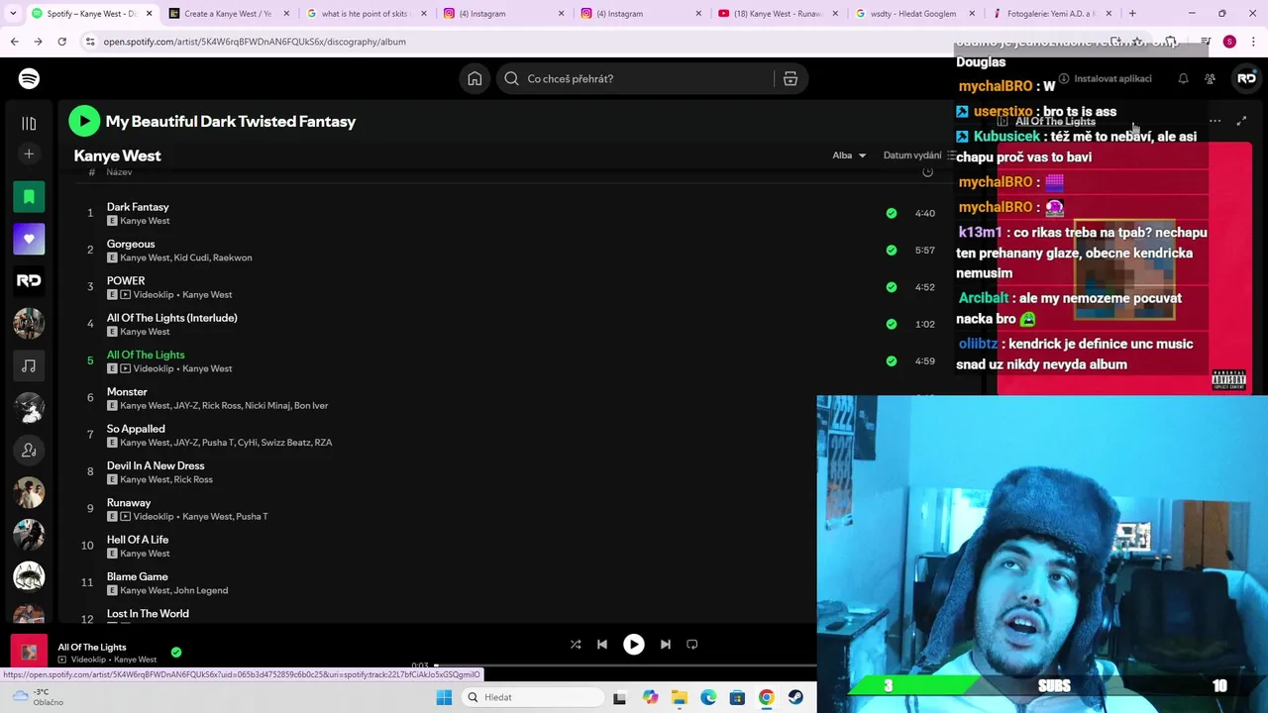Open Rick Ross link under Devil In A New Dress
Viewport: 1268px width, 713px height.
click(193, 479)
